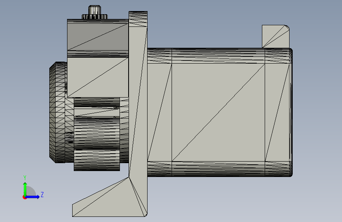
Task: Select the small rectangular block atop motor
Action: tap(276, 36)
